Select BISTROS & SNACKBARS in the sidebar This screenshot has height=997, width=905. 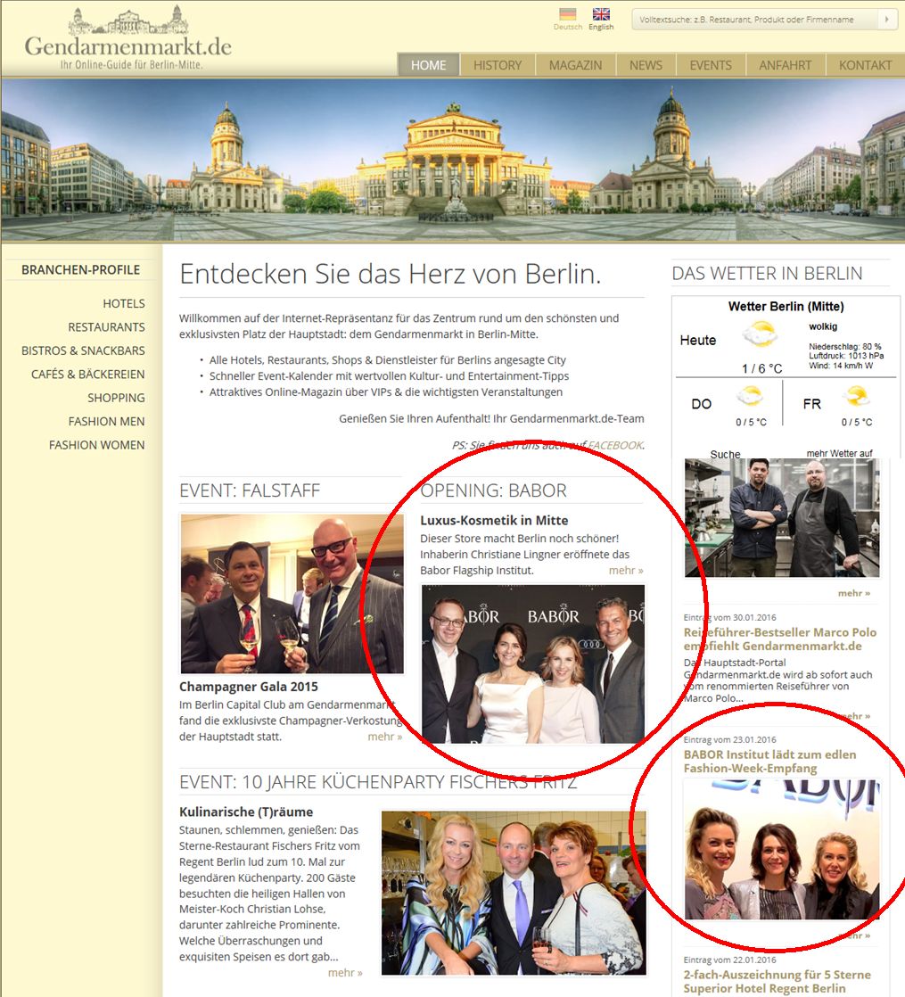83,351
